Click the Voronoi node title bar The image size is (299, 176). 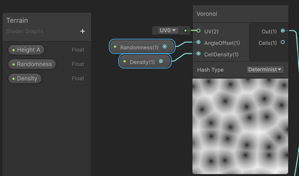point(241,14)
